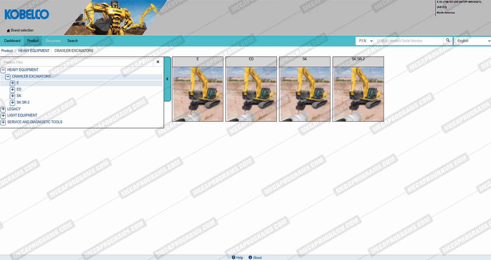Click the About info icon
Screen dimensions: 491x260
point(250,257)
